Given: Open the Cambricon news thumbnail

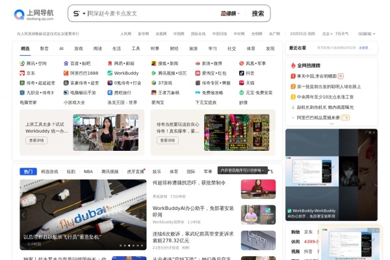Looking at the screenshot, I should pos(258,240).
